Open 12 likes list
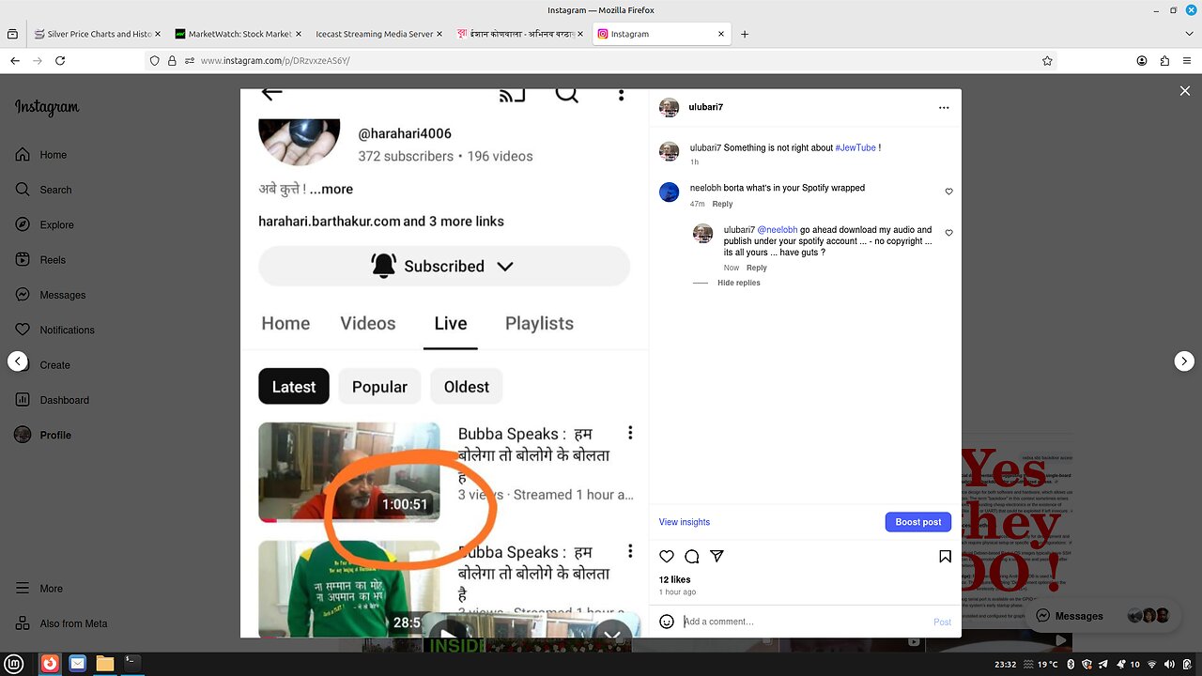Viewport: 1202px width, 676px height. (x=674, y=580)
